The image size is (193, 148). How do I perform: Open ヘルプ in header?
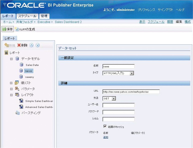[x=180, y=10]
